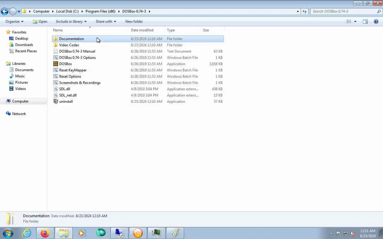Select DOSBox application icon

click(56, 64)
